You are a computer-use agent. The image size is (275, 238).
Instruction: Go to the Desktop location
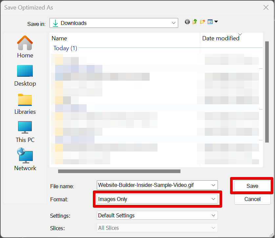click(x=25, y=75)
